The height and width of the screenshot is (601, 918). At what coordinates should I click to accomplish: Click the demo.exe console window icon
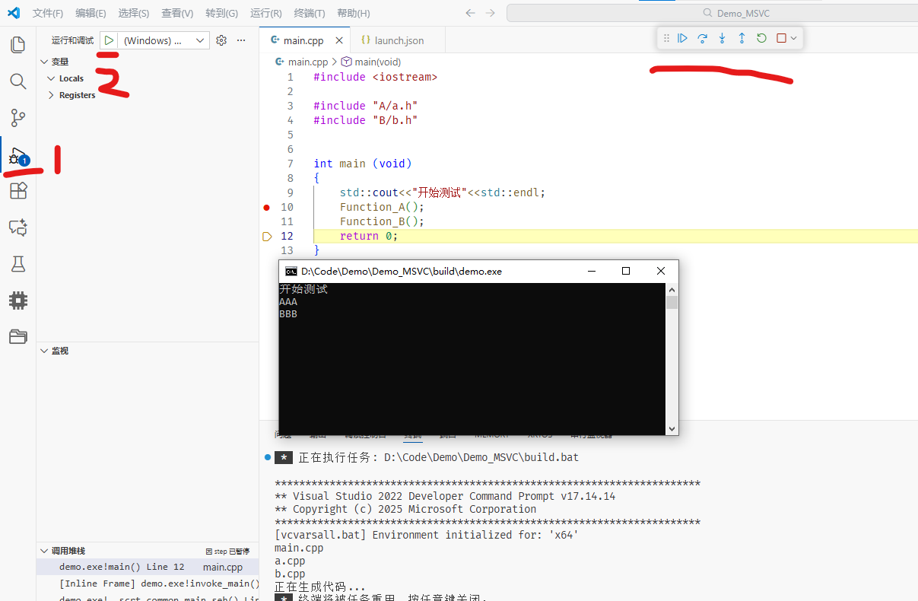click(291, 271)
